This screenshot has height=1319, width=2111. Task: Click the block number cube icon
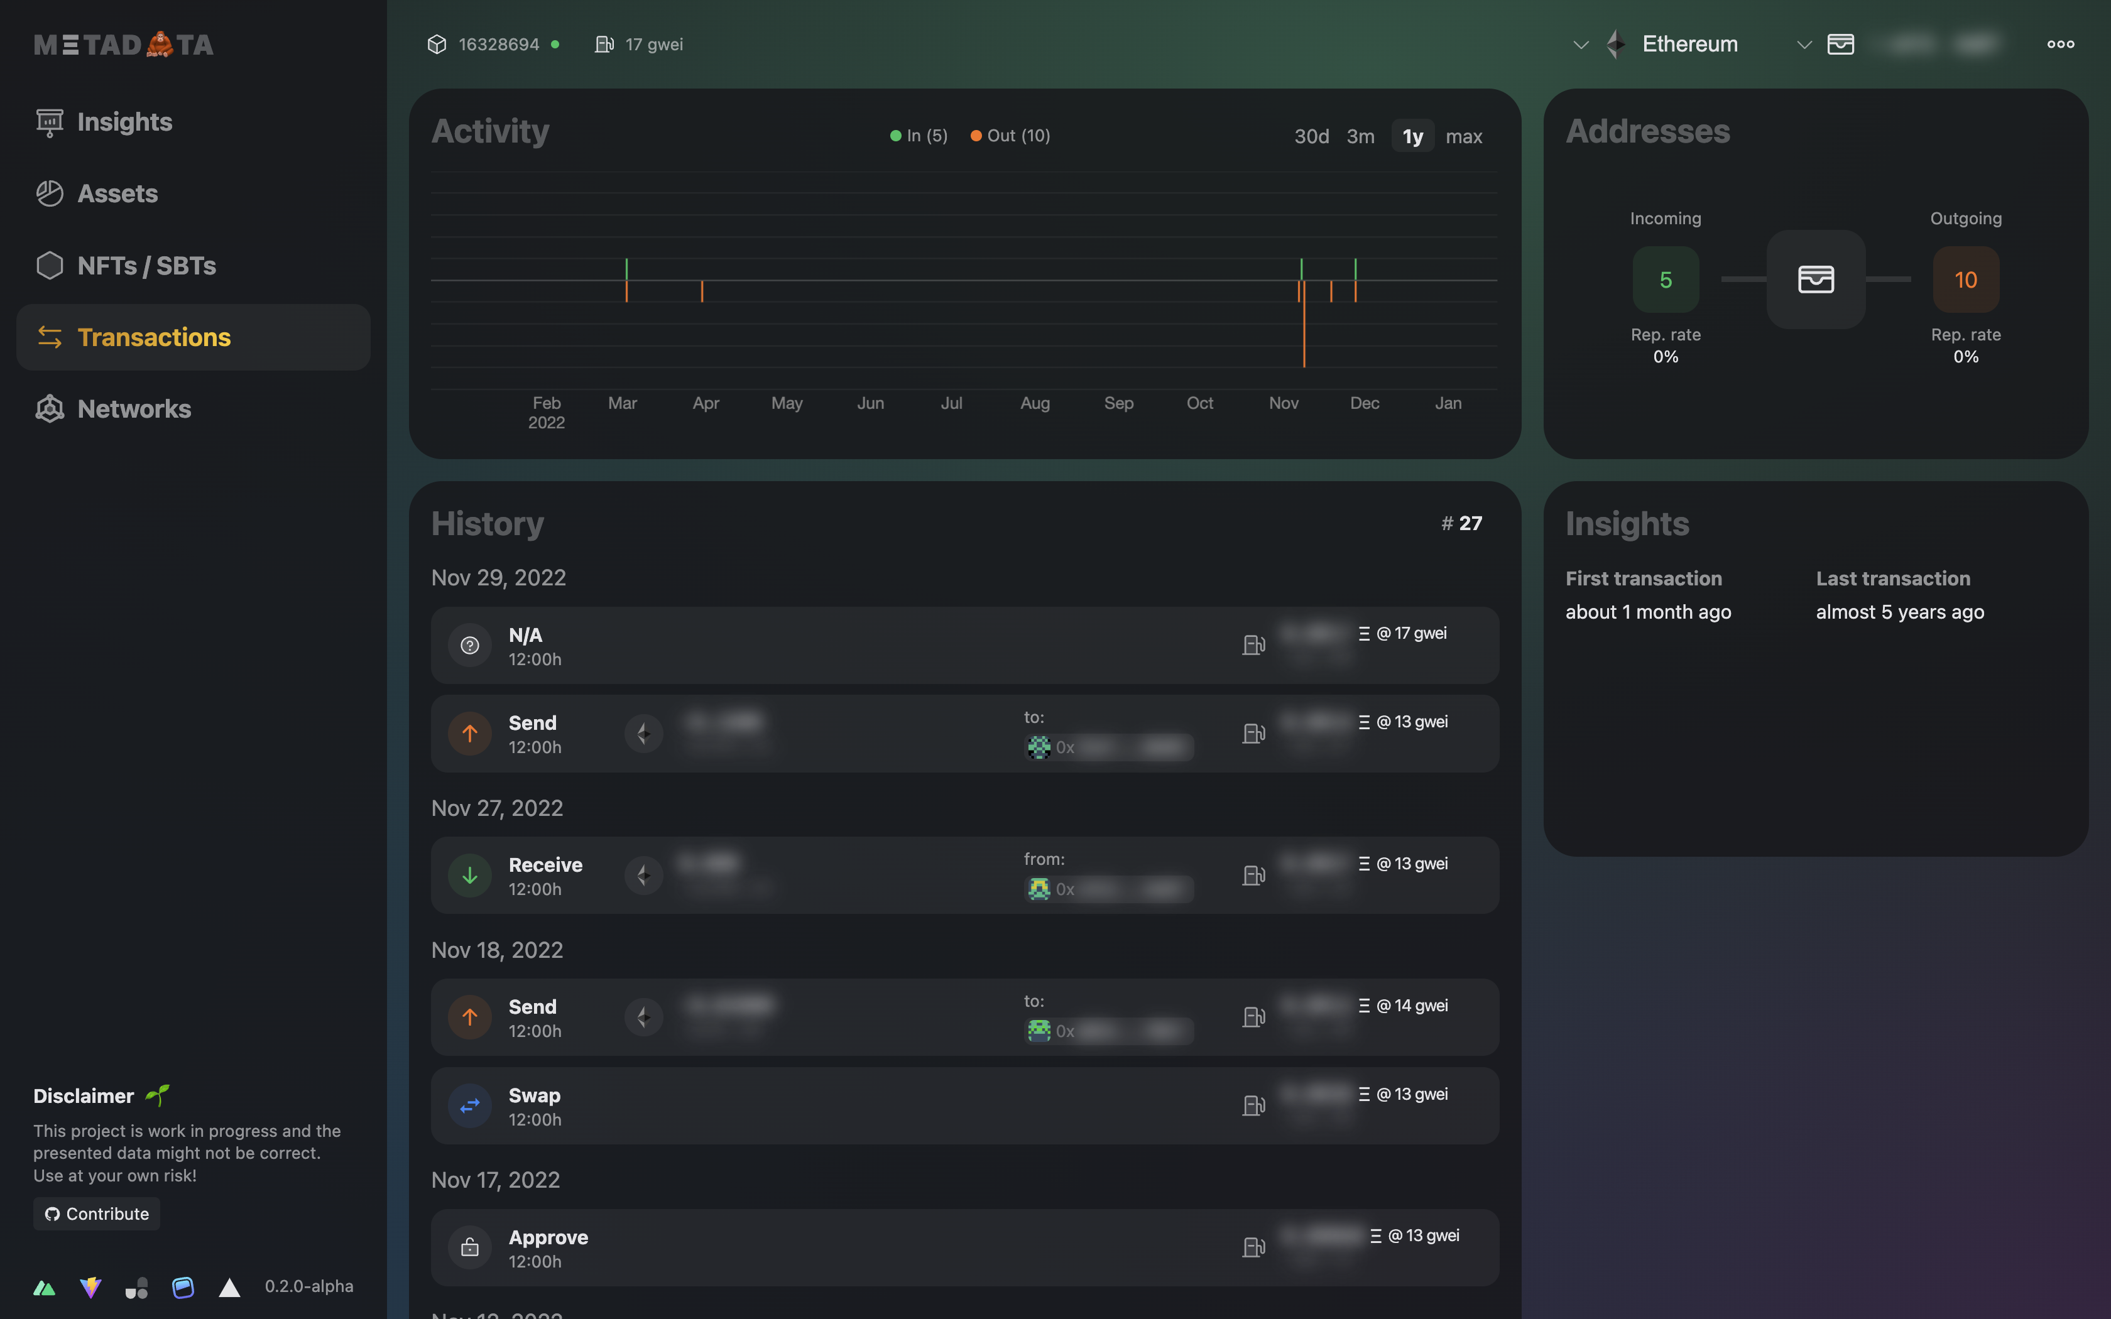click(437, 43)
